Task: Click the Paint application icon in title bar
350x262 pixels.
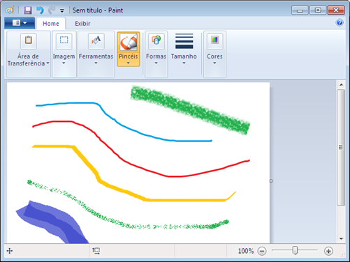Action: point(10,10)
